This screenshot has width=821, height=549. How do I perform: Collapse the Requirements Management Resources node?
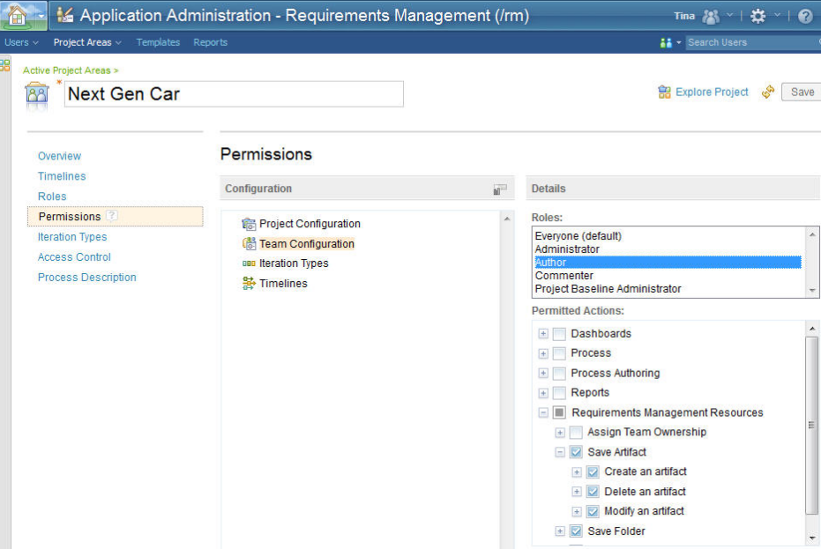(543, 412)
